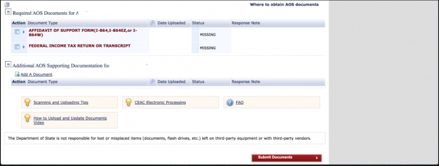The image size is (439, 166).
Task: Click the document icon at top left
Action: point(7,5)
